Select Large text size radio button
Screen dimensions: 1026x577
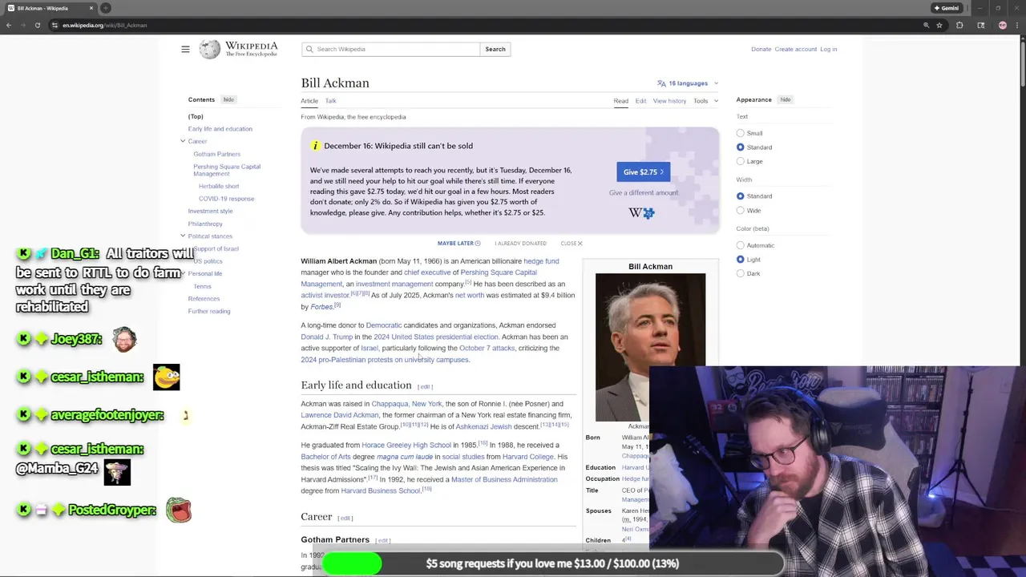click(x=740, y=161)
